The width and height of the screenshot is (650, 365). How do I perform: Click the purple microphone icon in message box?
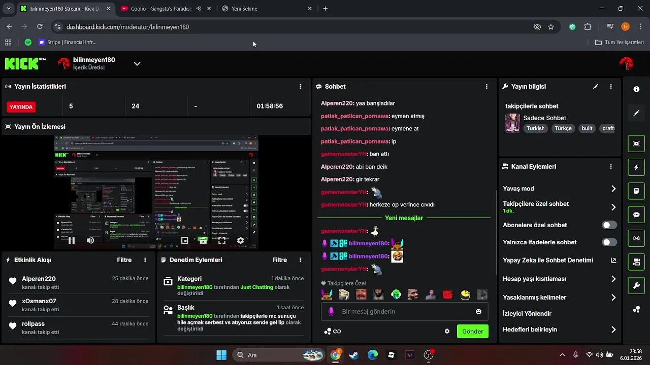[x=331, y=312]
